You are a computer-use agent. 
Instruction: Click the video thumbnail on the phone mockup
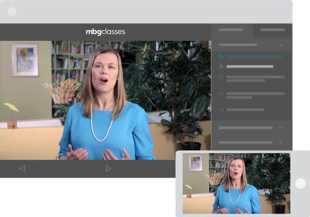click(236, 183)
